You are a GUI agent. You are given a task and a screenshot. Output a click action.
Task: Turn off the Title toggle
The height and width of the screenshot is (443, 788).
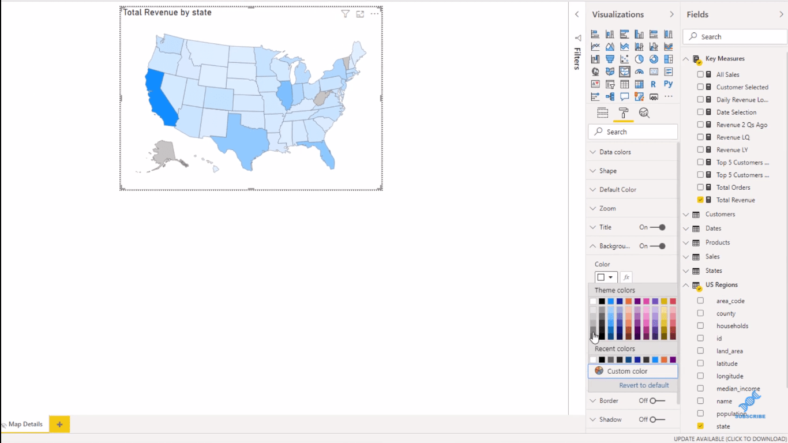click(658, 227)
